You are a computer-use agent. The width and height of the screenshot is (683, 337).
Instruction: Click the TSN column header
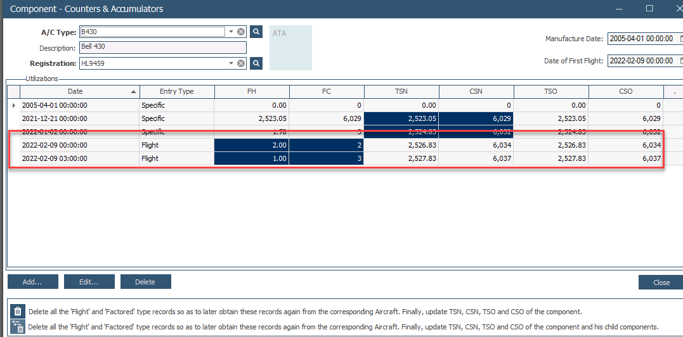[x=401, y=92]
